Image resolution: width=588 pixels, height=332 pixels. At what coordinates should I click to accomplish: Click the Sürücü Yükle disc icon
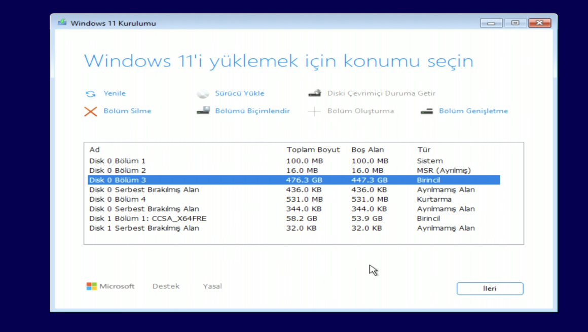(x=203, y=94)
